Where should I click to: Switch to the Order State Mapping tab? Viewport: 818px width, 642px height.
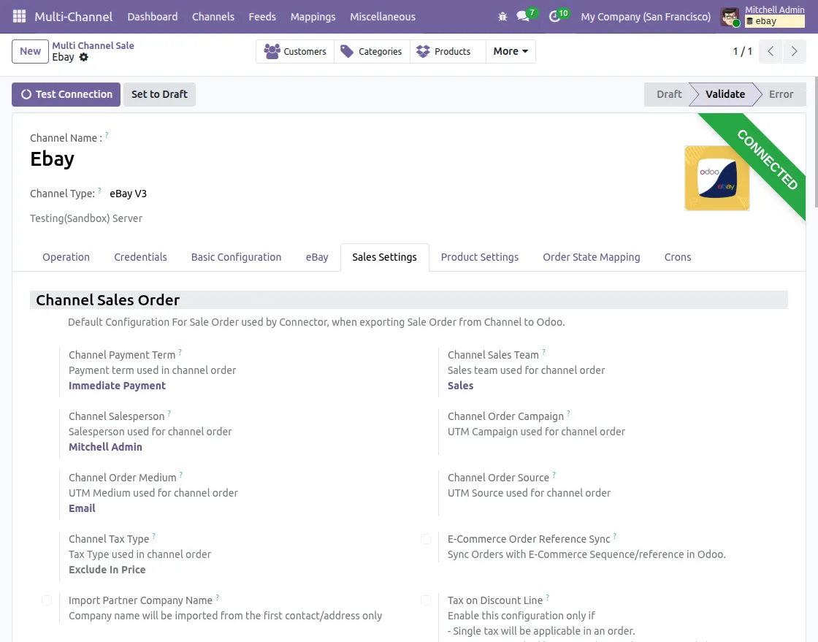point(591,257)
